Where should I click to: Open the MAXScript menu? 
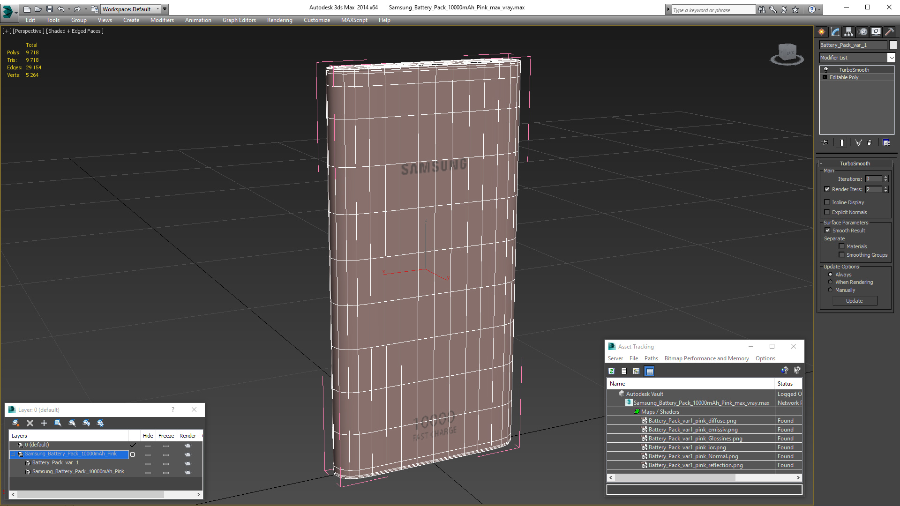click(354, 20)
